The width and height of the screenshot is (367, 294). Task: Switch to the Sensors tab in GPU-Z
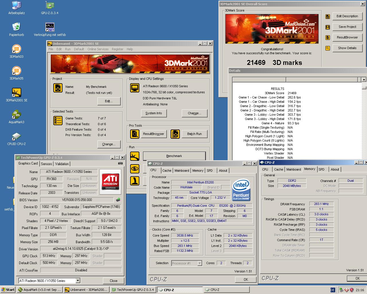coord(46,164)
